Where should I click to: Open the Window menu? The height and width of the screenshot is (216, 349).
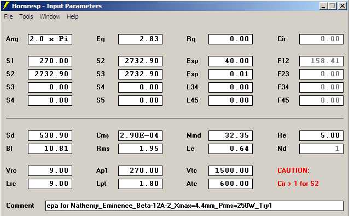pos(50,16)
